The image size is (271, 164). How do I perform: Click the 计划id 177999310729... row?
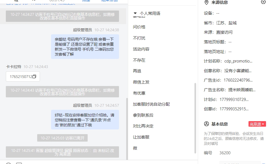coord(226,100)
